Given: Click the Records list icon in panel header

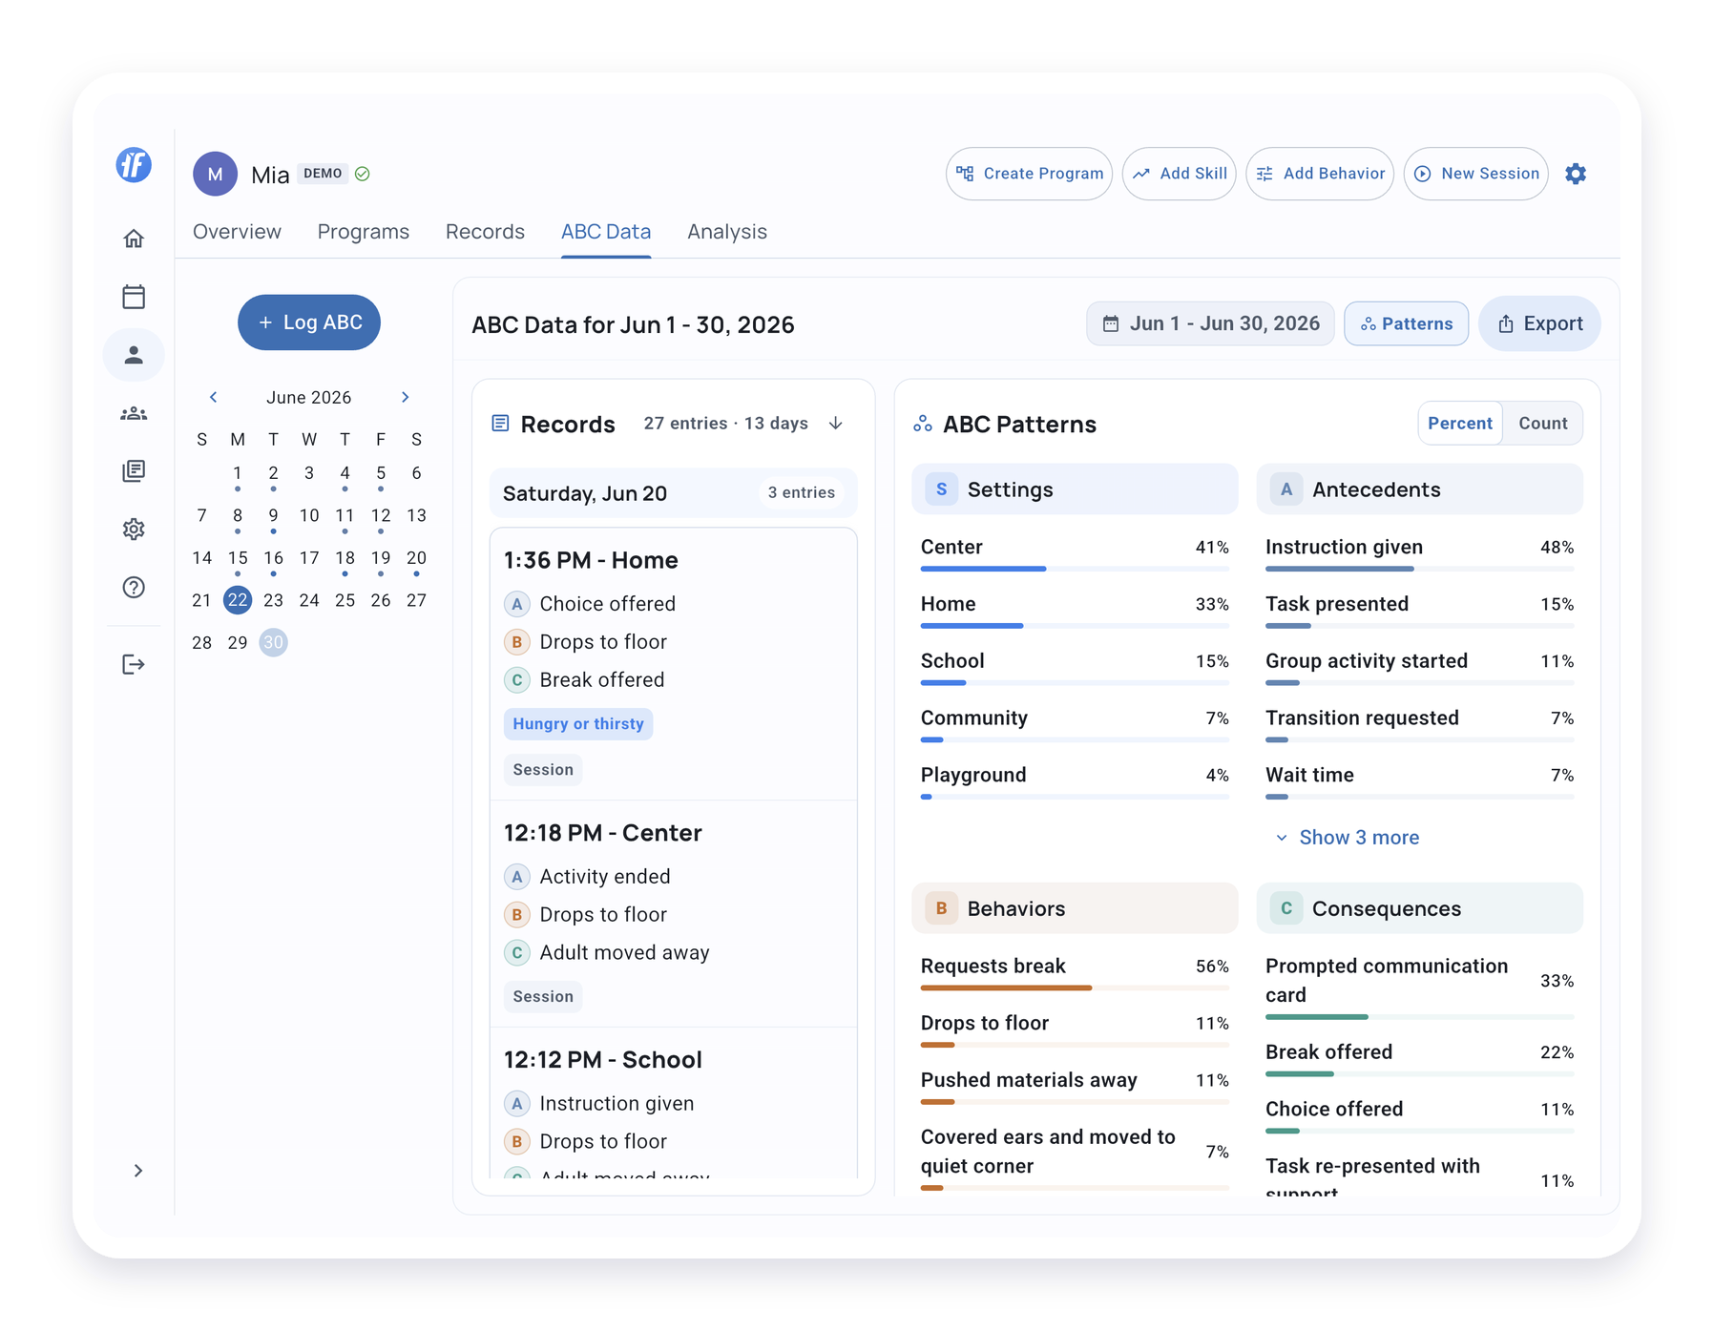Looking at the screenshot, I should 500,423.
